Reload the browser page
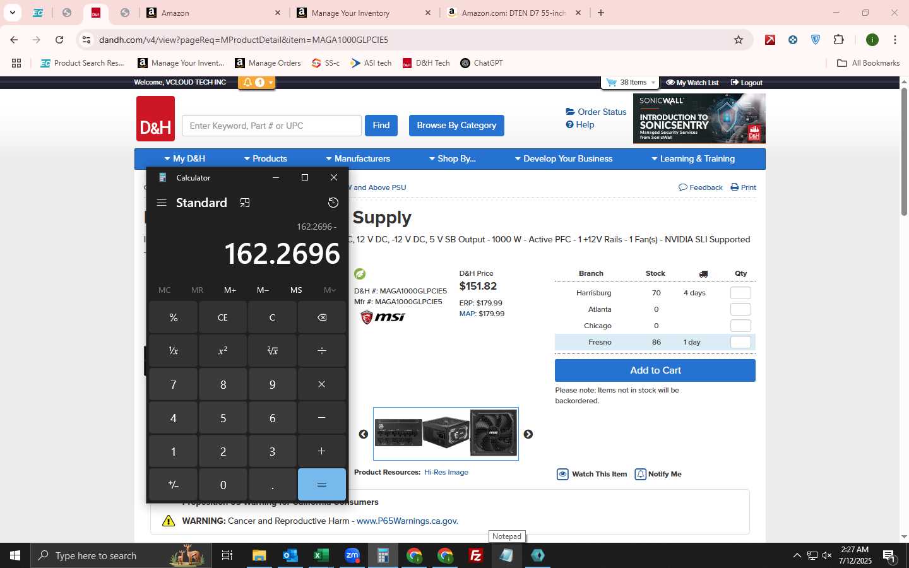Image resolution: width=909 pixels, height=568 pixels. (59, 40)
